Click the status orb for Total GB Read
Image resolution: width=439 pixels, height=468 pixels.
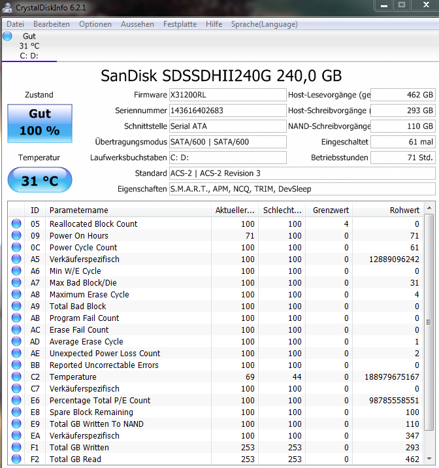(16, 459)
